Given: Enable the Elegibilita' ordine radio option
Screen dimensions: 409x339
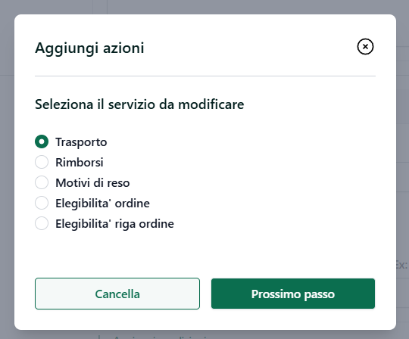Looking at the screenshot, I should tap(42, 203).
